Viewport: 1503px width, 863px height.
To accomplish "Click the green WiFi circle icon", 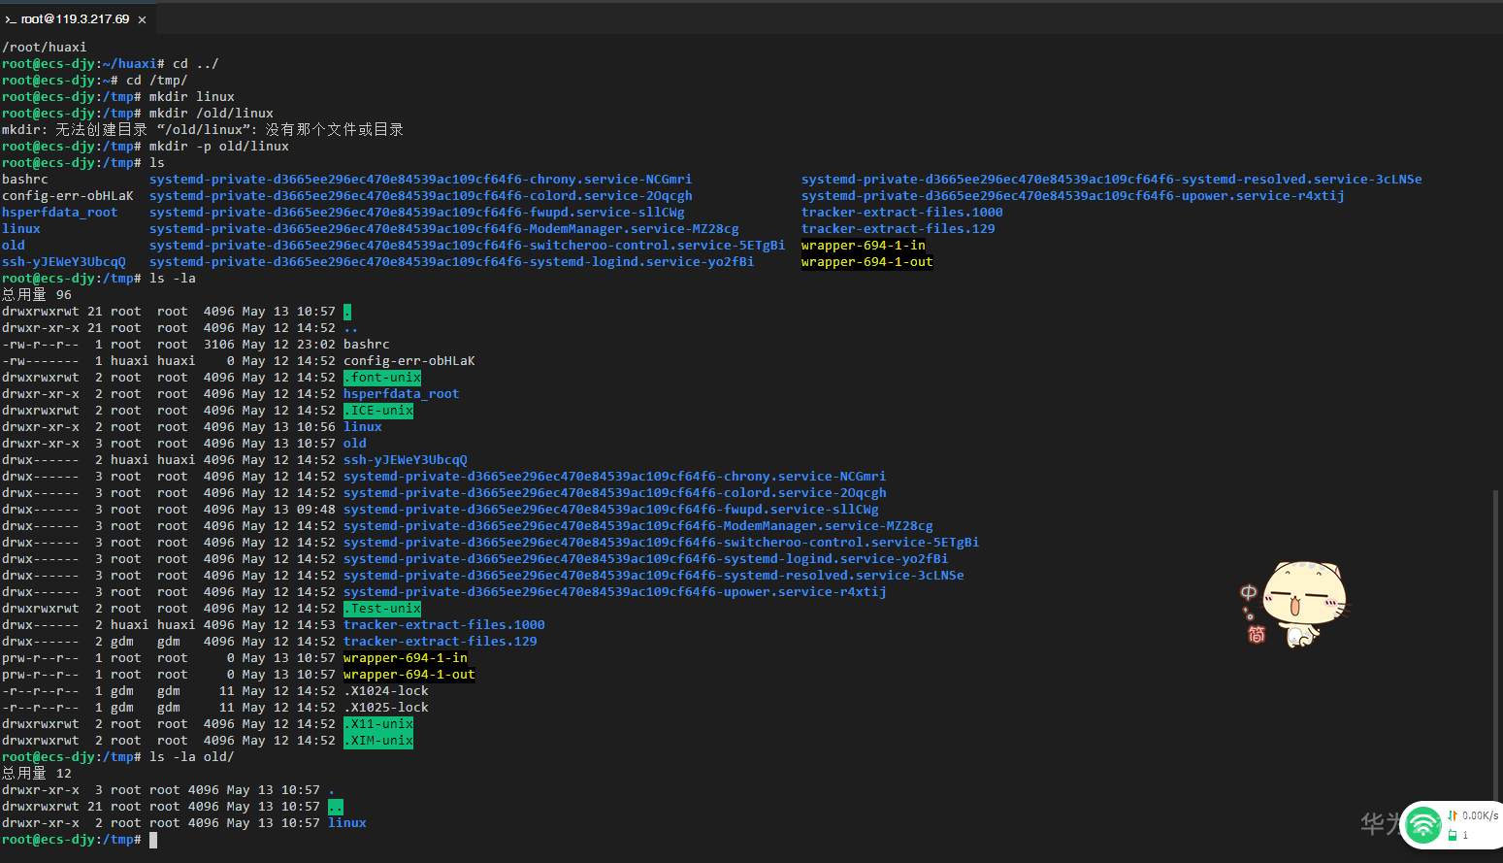I will [x=1423, y=825].
